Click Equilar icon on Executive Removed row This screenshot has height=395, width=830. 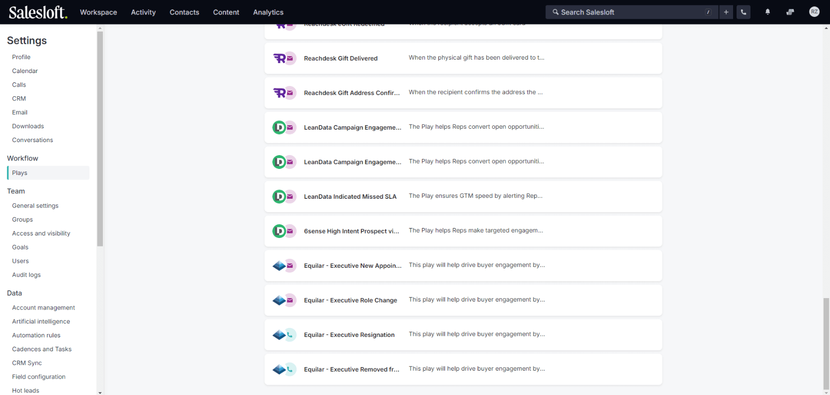pos(279,369)
